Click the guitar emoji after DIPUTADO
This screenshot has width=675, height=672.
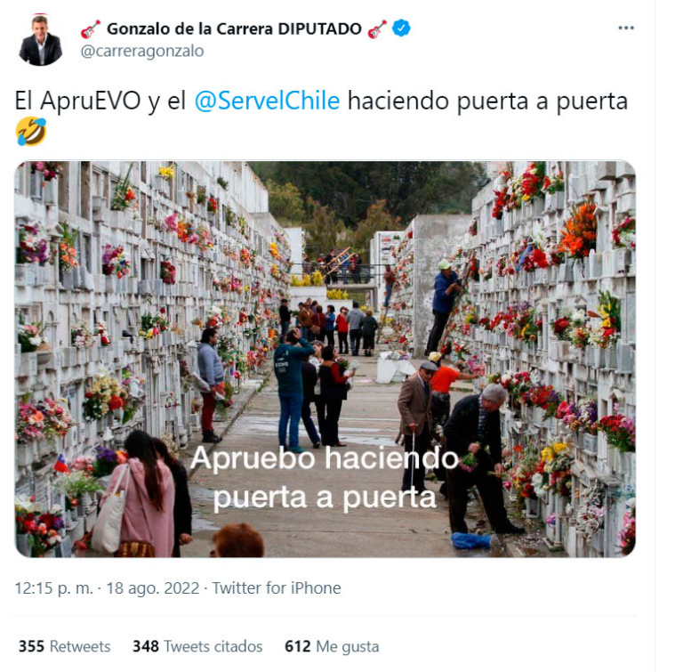(377, 29)
